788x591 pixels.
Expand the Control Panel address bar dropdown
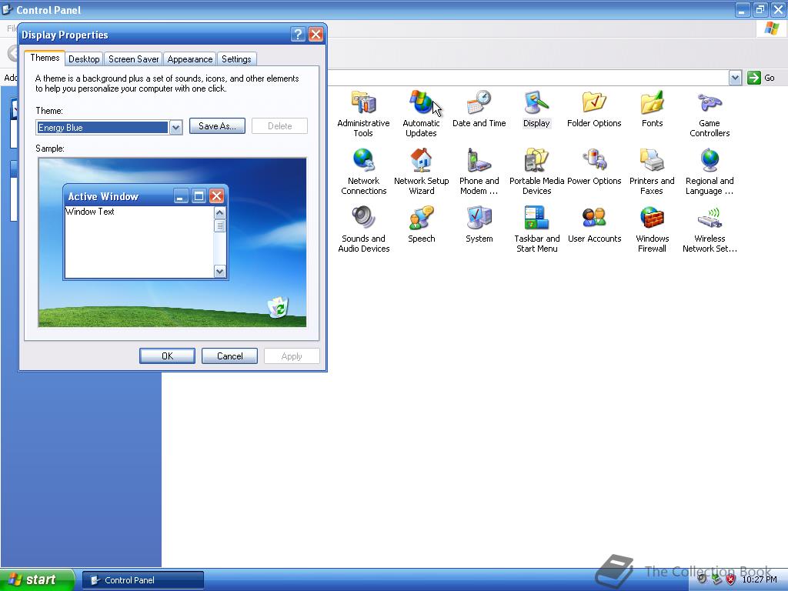[735, 78]
